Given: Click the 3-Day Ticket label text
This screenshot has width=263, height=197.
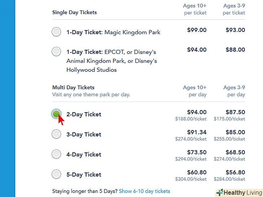Looking at the screenshot, I should click(84, 135).
